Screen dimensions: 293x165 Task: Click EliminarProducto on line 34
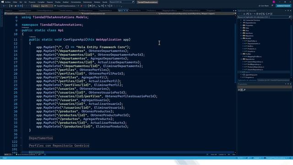pyautogui.click(x=110, y=126)
